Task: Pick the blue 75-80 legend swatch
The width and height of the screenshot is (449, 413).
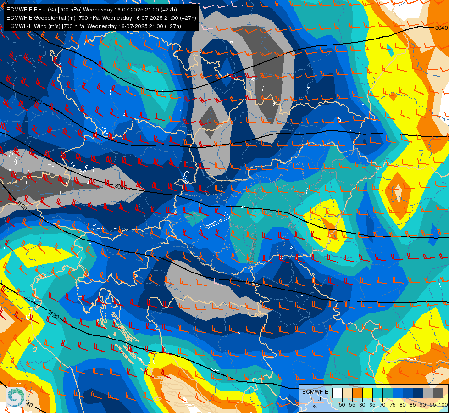Action: (x=398, y=393)
